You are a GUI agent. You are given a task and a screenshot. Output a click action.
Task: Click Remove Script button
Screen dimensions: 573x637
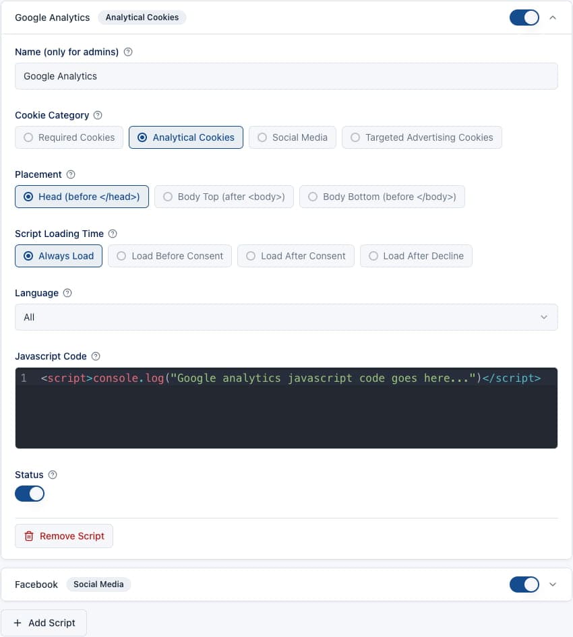pos(64,536)
